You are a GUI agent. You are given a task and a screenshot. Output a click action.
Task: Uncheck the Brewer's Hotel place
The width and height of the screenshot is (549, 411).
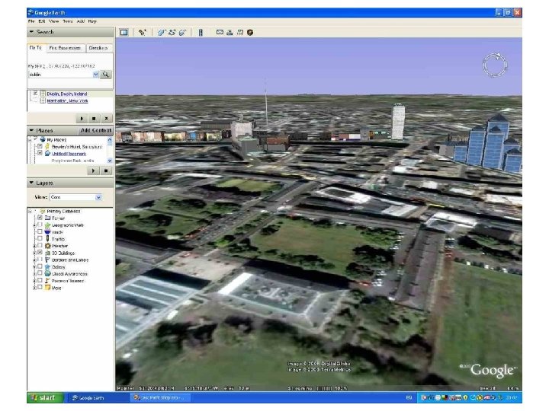(40, 146)
